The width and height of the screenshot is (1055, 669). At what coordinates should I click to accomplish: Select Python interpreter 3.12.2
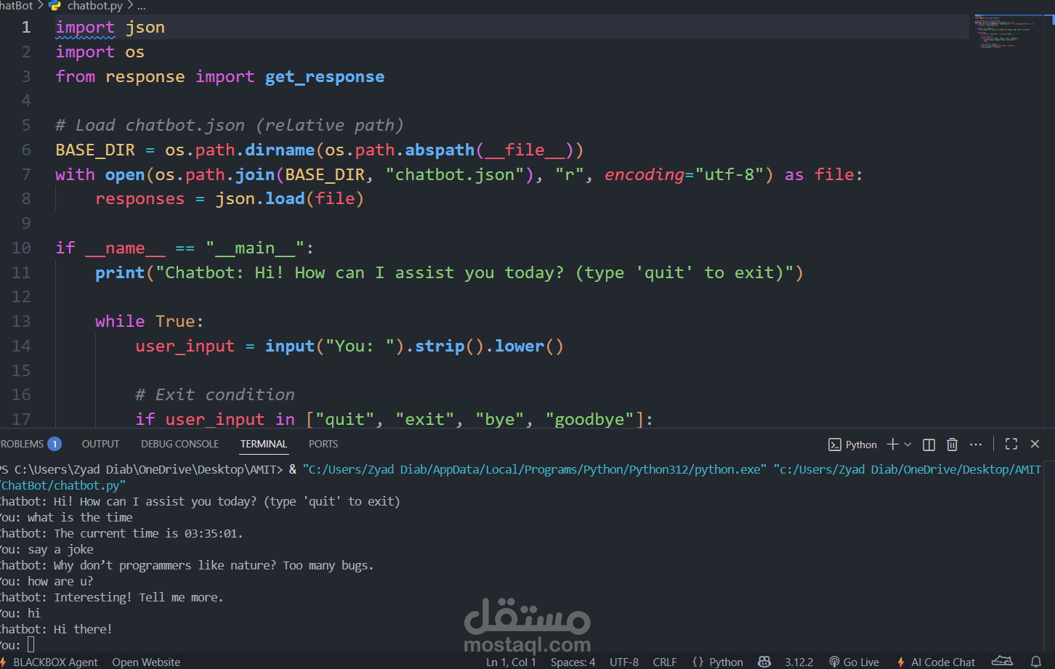pos(799,662)
